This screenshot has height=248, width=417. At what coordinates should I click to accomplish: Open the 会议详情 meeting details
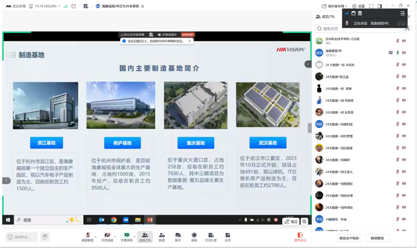[x=16, y=6]
